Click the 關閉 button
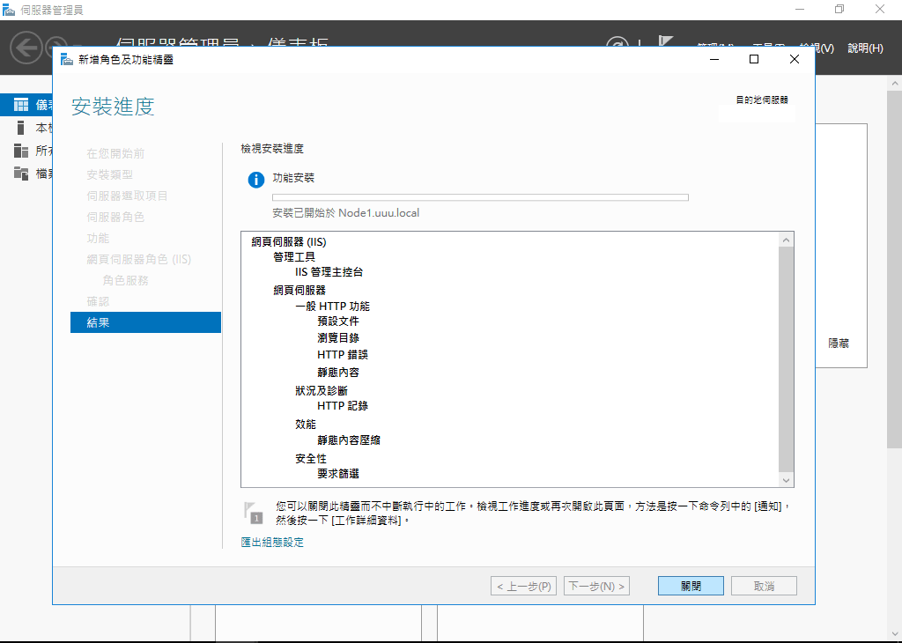 coord(691,585)
